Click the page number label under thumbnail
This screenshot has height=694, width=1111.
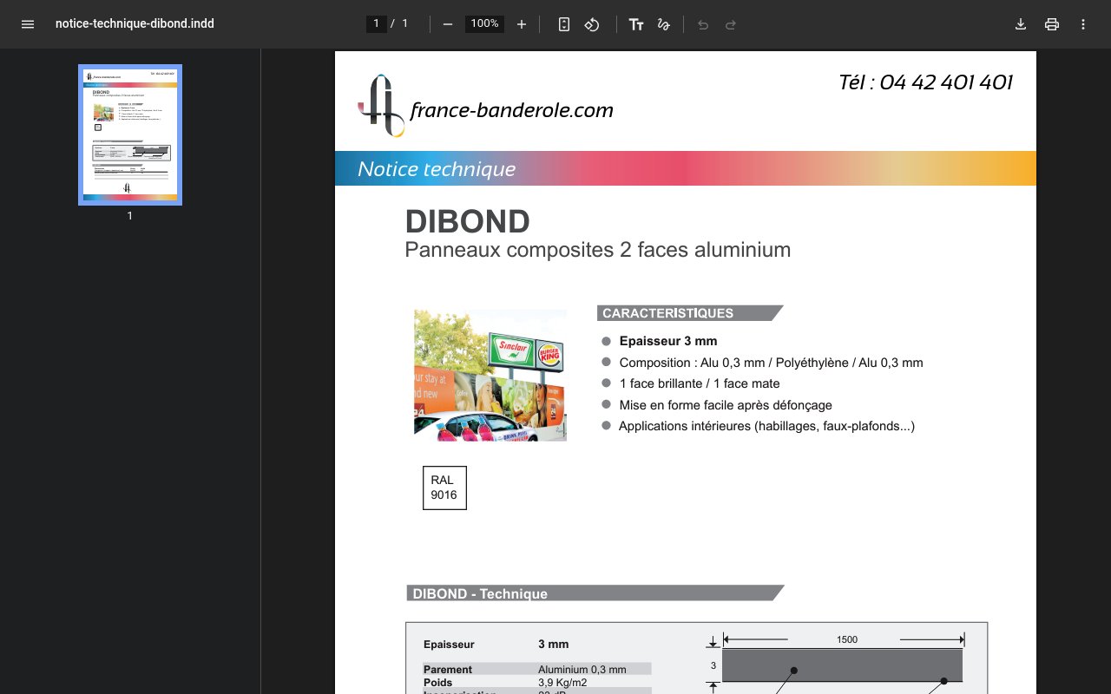coord(130,216)
